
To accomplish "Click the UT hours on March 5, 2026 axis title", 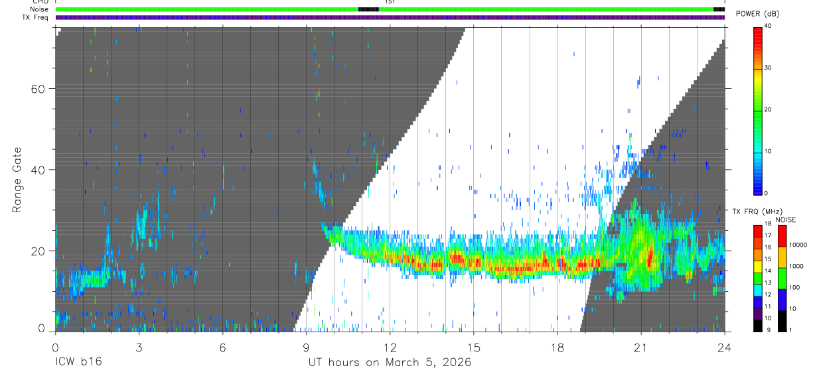I will pos(390,362).
